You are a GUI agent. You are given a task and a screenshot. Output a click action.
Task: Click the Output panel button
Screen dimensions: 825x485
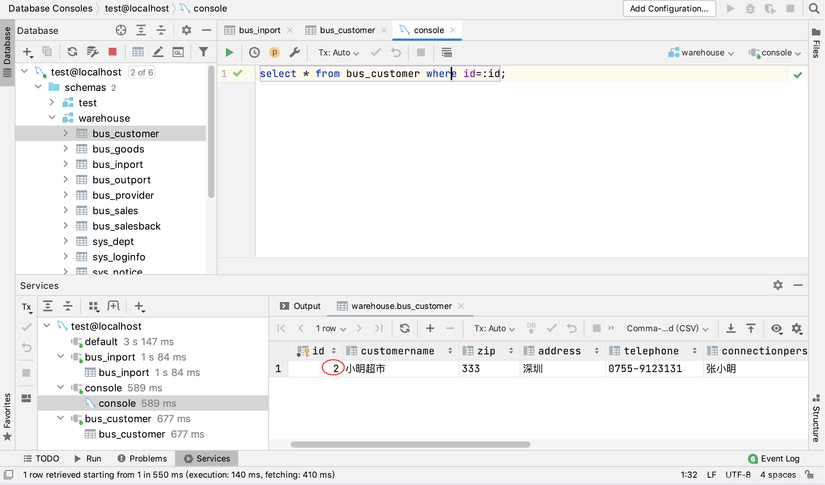[301, 306]
